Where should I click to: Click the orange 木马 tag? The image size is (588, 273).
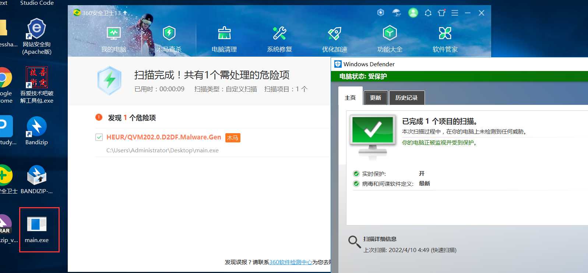pos(233,138)
